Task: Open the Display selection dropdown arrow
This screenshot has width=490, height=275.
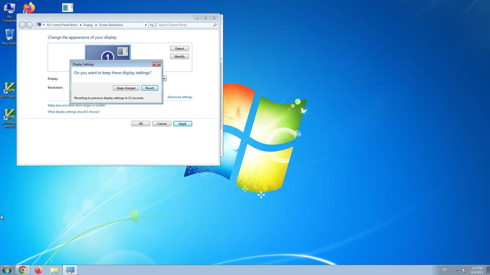Action: (165, 79)
